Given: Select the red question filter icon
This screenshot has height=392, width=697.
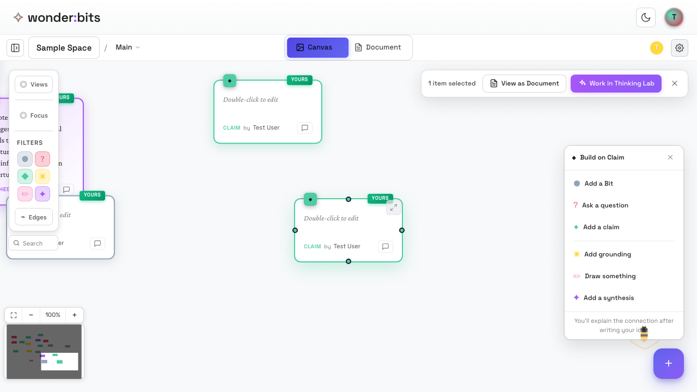Looking at the screenshot, I should point(42,158).
